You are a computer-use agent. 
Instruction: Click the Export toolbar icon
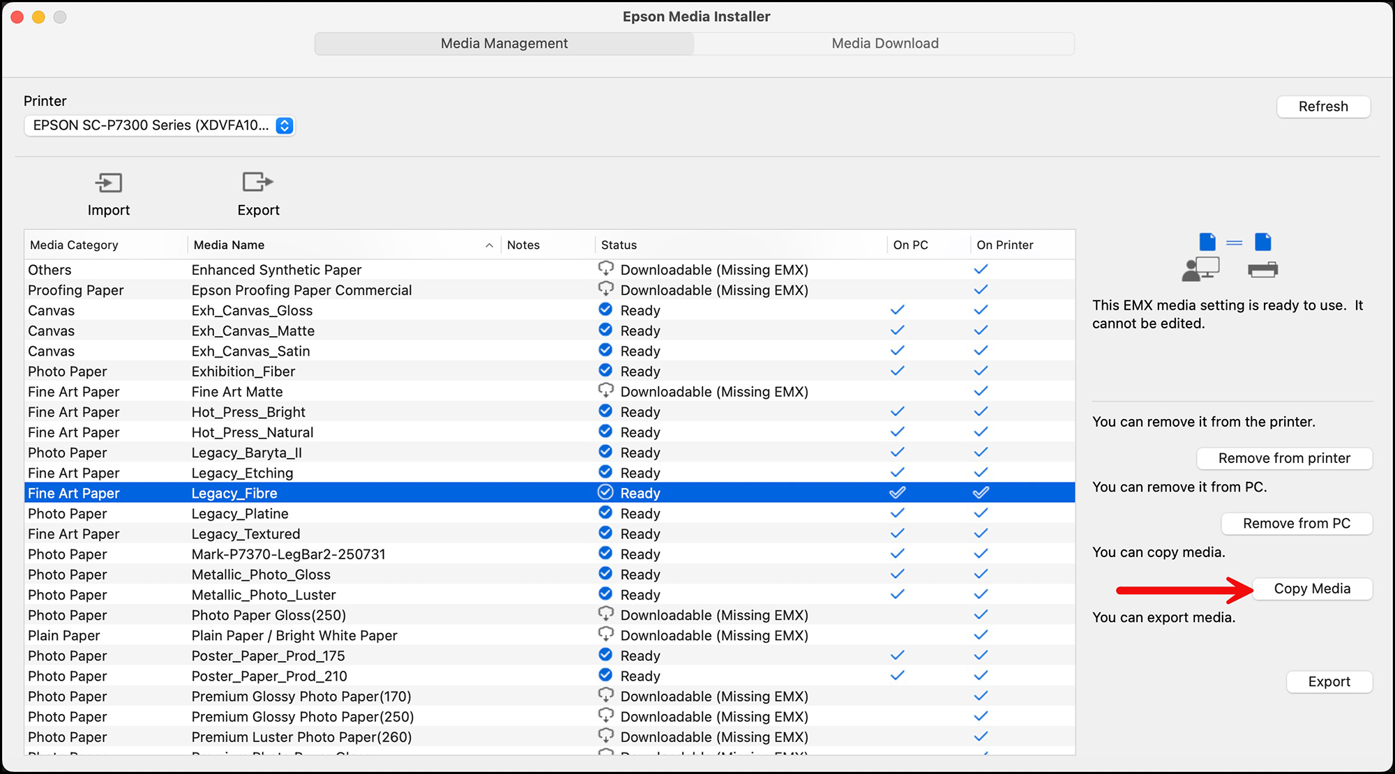tap(258, 182)
